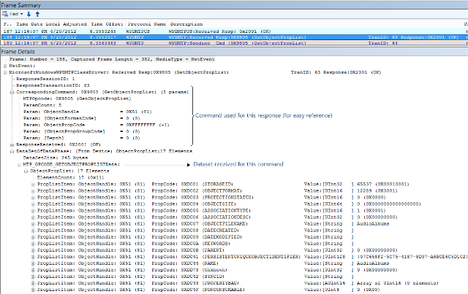Sort by Protocol Name column header
The height and width of the screenshot is (294, 468).
point(146,24)
